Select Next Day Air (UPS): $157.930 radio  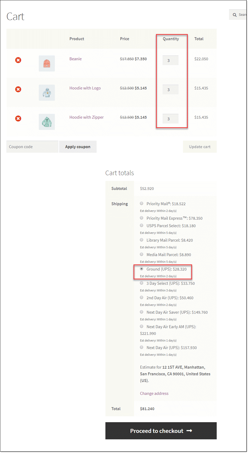142,347
